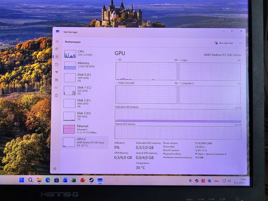Click the Dedicated GPU memory graph
The height and width of the screenshot is (201, 268).
[x=178, y=116]
